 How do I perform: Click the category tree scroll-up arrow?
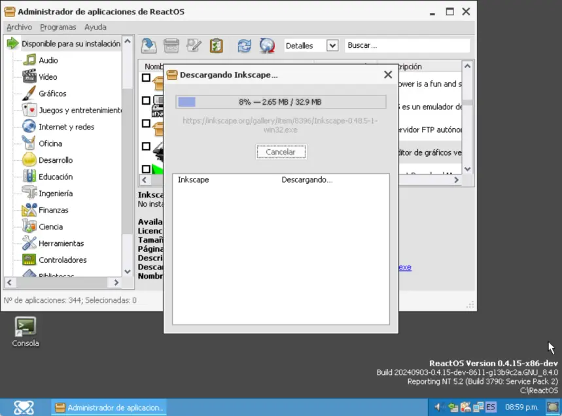coord(127,41)
